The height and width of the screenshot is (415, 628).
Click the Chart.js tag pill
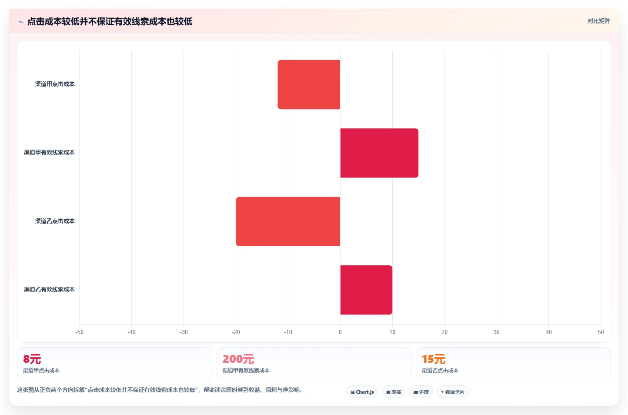click(362, 392)
